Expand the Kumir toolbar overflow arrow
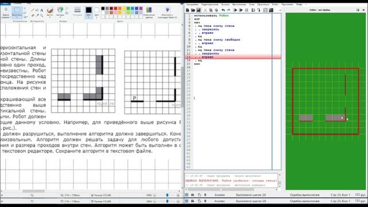This screenshot has height=207, width=368. click(280, 10)
